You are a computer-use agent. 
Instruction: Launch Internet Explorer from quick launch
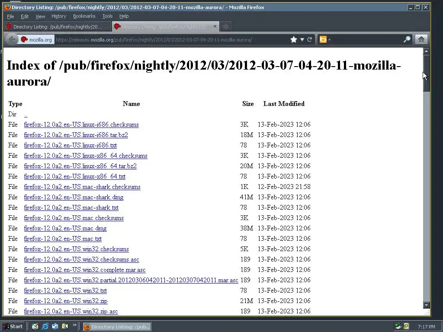point(45,326)
